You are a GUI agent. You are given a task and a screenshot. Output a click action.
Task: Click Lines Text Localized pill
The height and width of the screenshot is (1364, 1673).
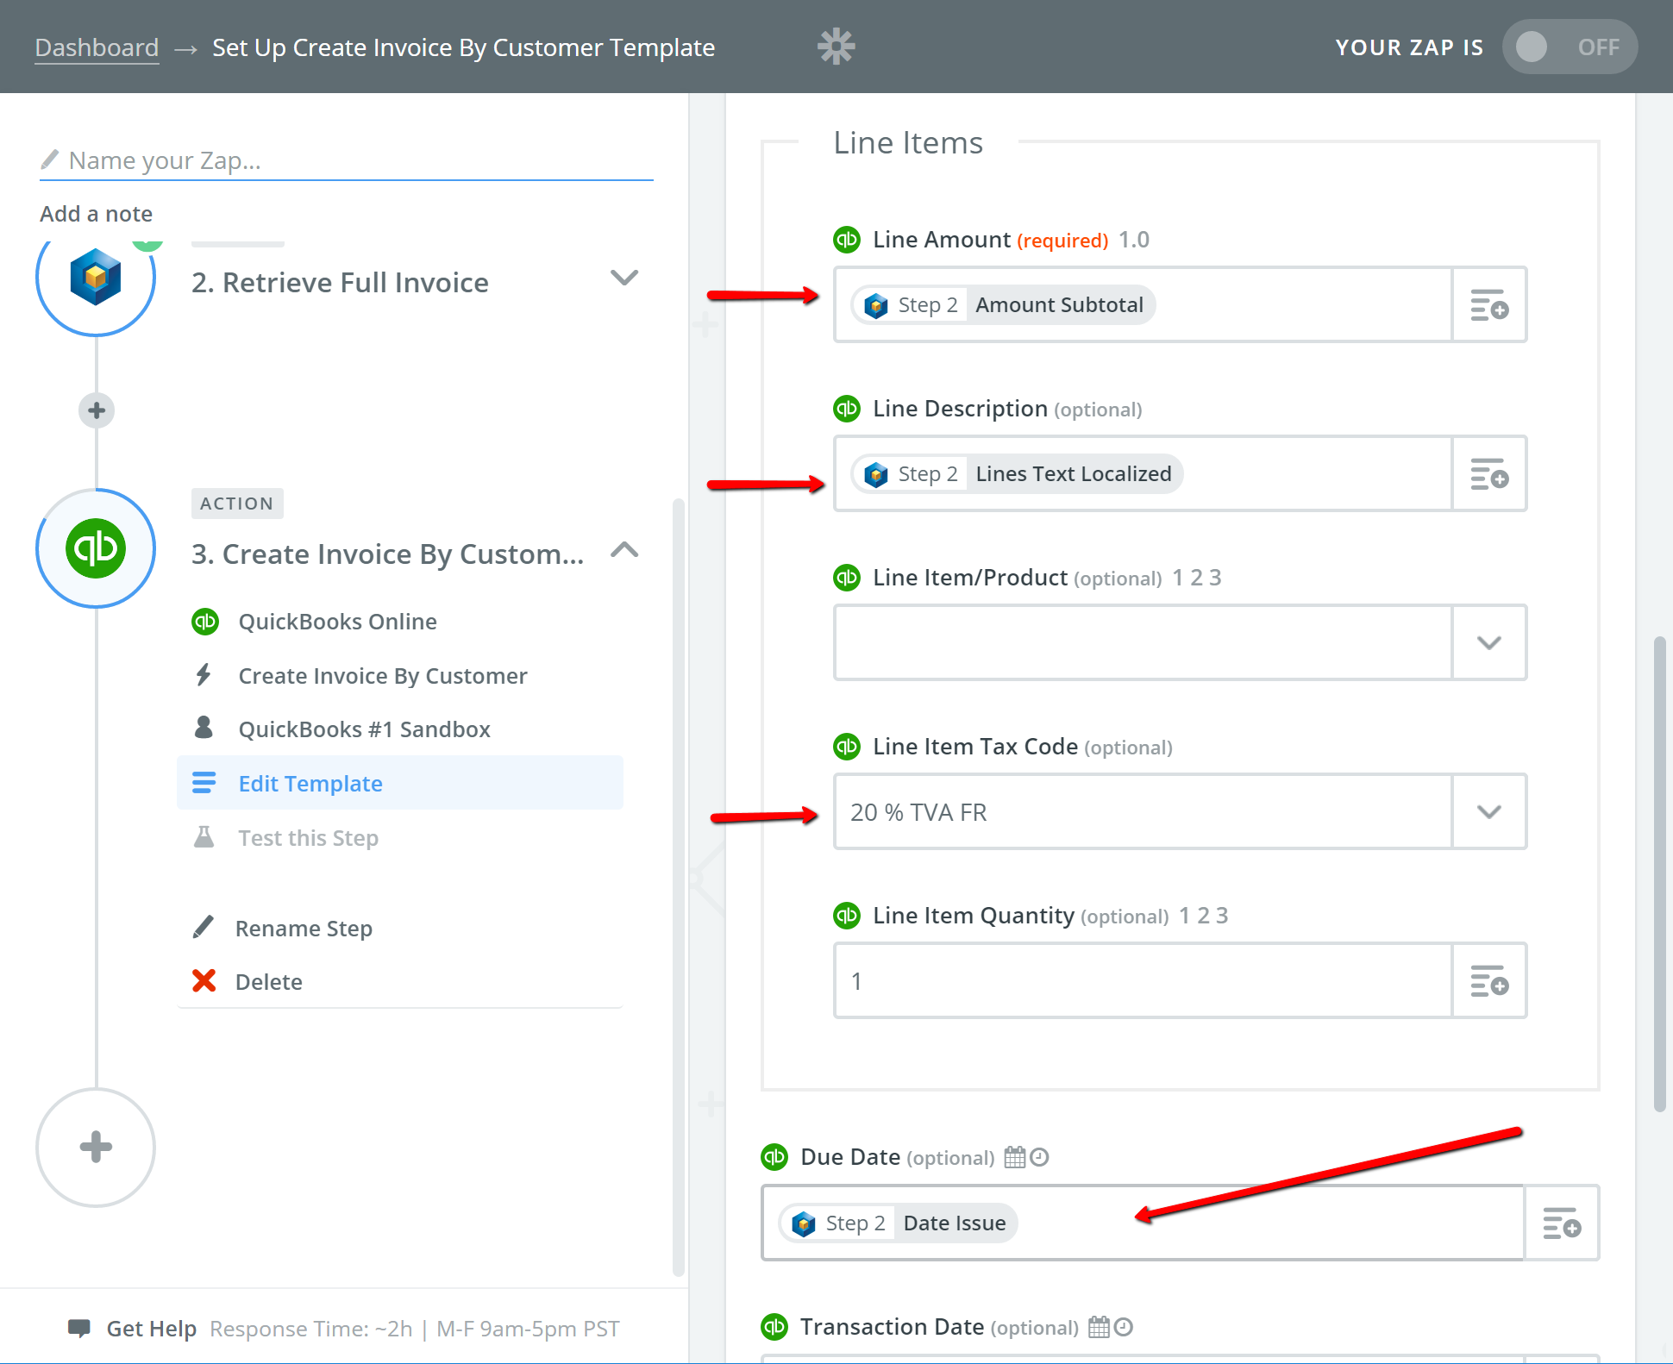coord(1018,473)
